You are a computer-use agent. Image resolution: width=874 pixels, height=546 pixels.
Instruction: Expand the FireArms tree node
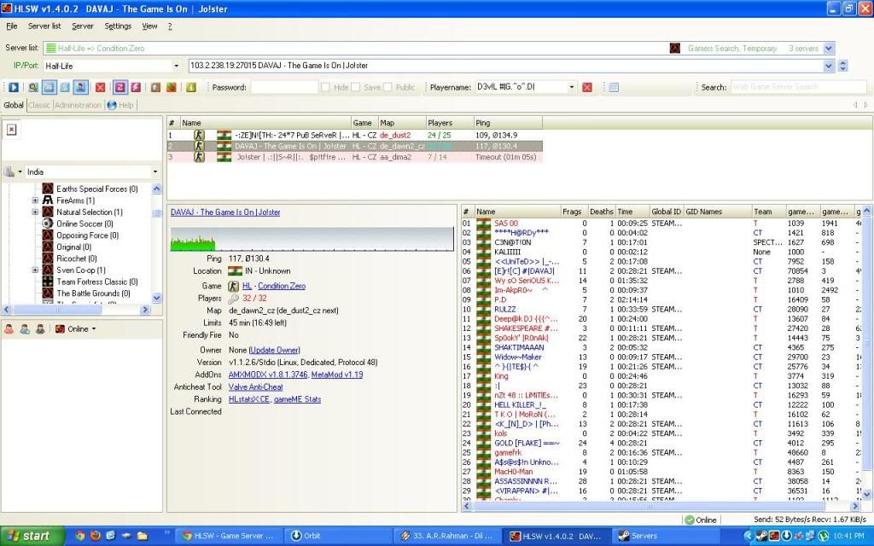tap(35, 200)
